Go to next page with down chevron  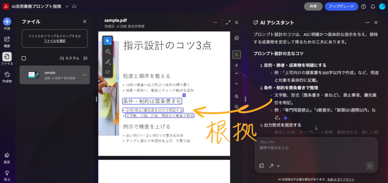click(x=236, y=84)
